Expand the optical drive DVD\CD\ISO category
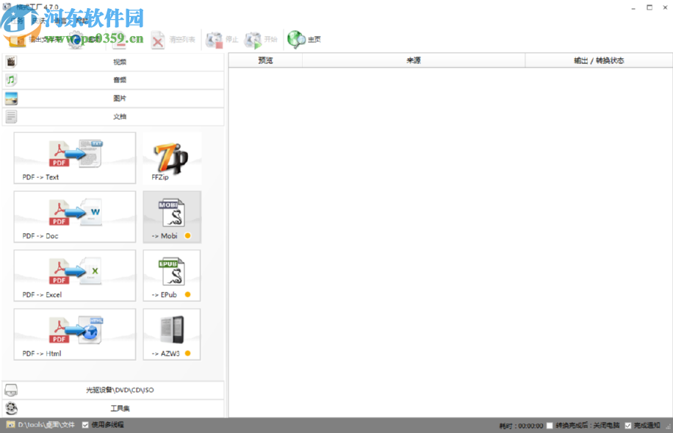 tap(113, 390)
